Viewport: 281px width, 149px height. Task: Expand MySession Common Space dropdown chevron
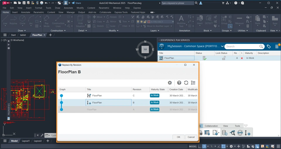tap(222, 46)
